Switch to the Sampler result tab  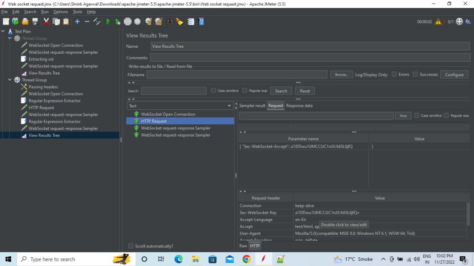(x=252, y=105)
